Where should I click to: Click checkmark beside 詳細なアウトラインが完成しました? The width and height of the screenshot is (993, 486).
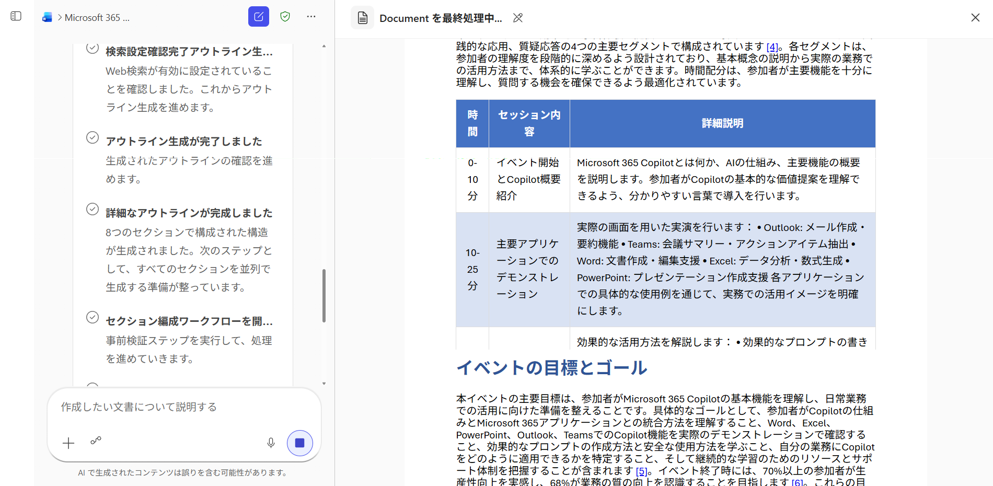pyautogui.click(x=93, y=210)
